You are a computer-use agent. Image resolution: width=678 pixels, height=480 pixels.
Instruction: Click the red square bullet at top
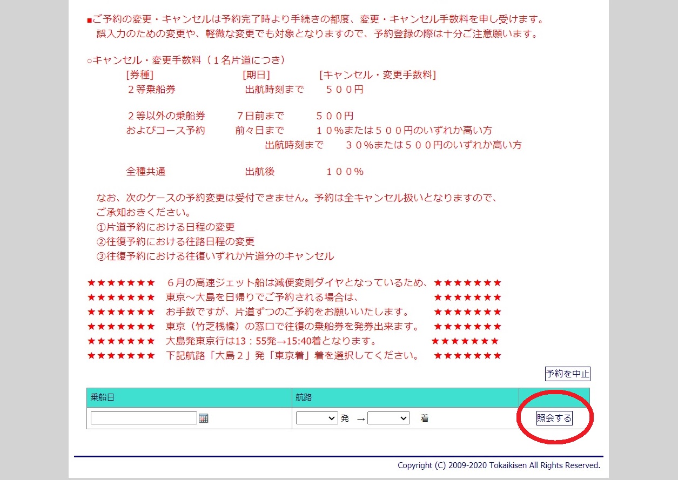[89, 21]
